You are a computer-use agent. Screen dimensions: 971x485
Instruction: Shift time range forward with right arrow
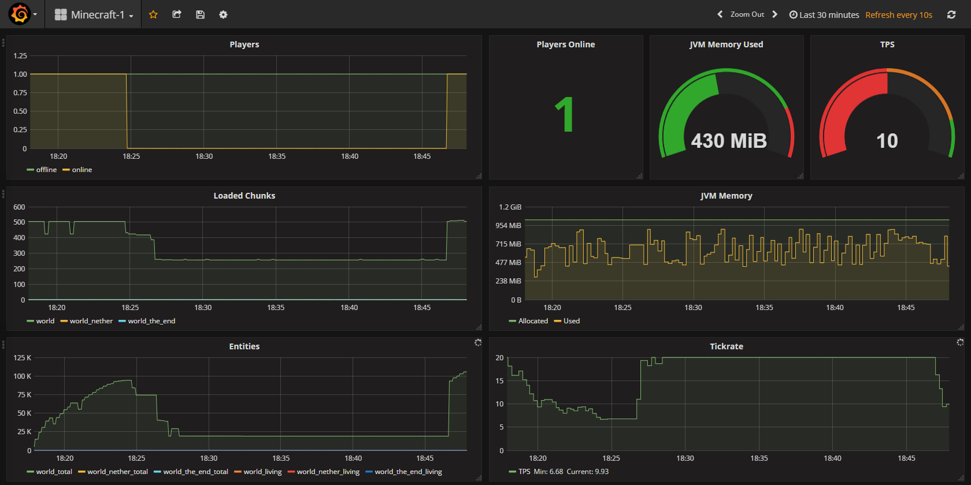pos(775,14)
